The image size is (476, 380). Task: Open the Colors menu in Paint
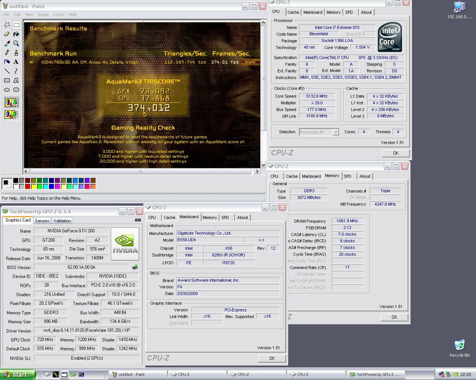(x=59, y=14)
